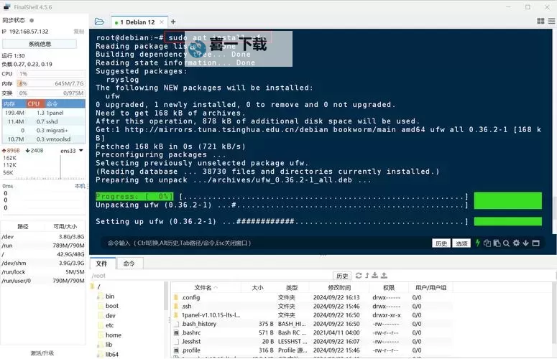
Task: Select the .bash_history file
Action: 311,324
